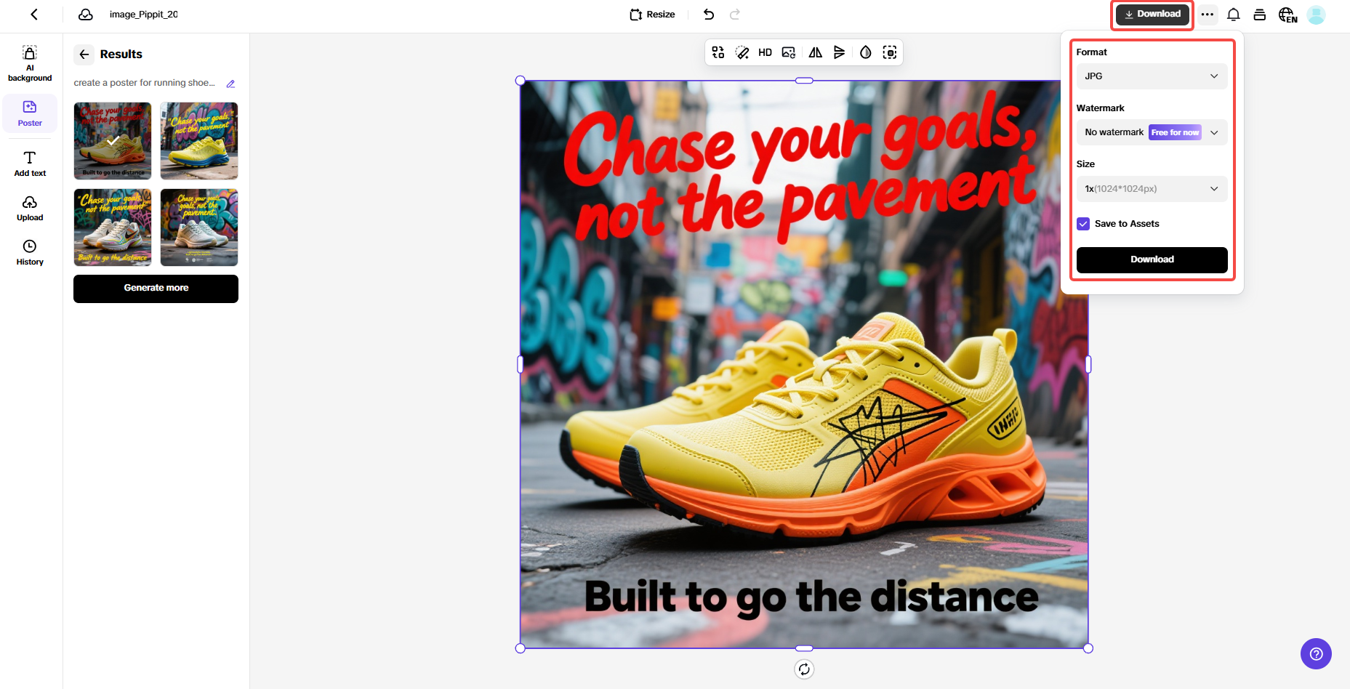Click the swap/replace elements toolbar icon
Viewport: 1350px width, 689px height.
click(x=718, y=52)
